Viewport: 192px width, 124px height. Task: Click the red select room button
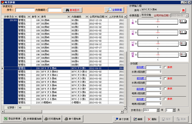[183, 10]
